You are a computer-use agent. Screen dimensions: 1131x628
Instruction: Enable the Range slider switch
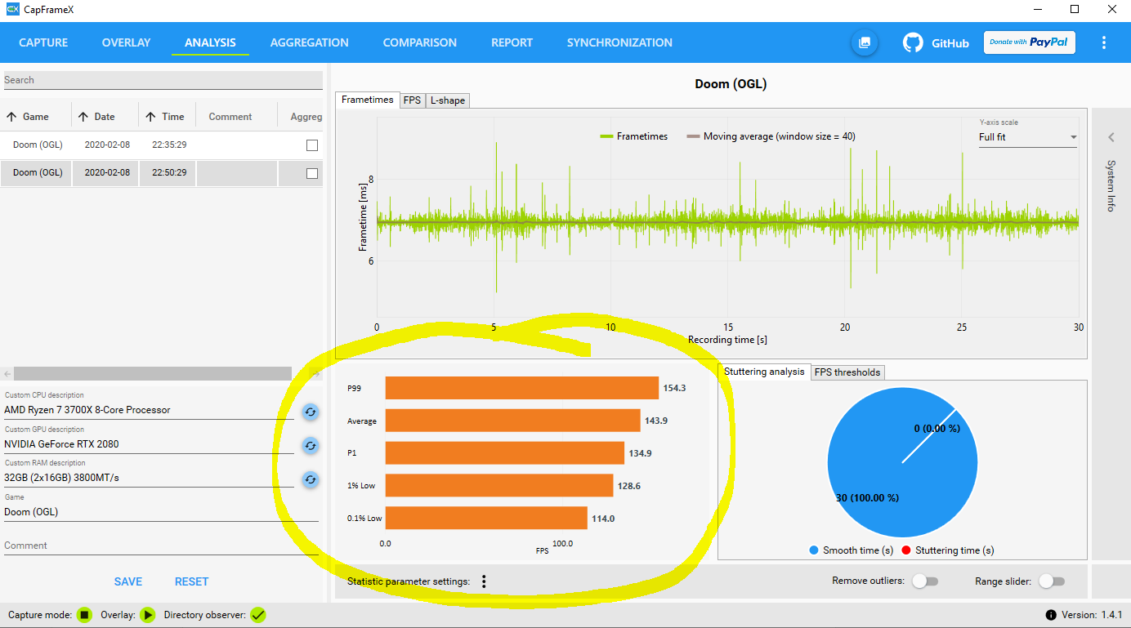(1051, 581)
